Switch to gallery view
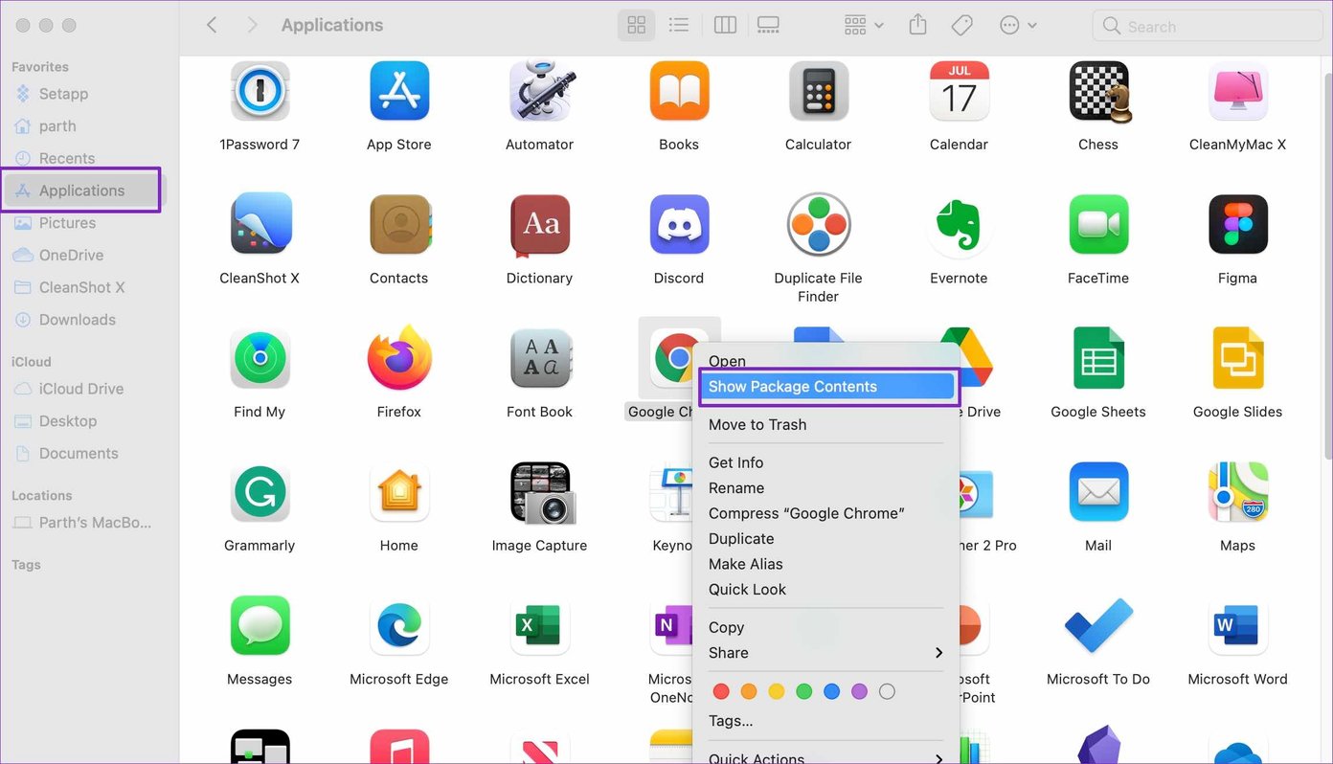The width and height of the screenshot is (1333, 764). click(x=768, y=26)
